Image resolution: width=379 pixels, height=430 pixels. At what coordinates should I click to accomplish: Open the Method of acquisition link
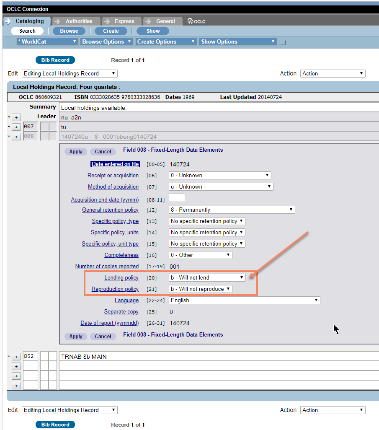113,187
